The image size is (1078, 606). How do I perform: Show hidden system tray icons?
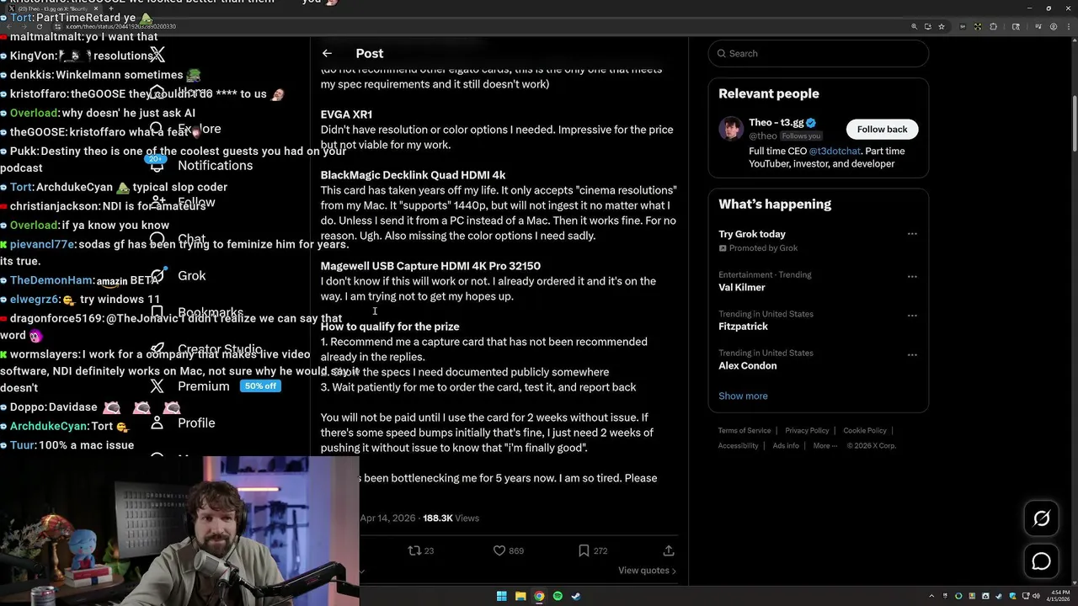(x=932, y=596)
